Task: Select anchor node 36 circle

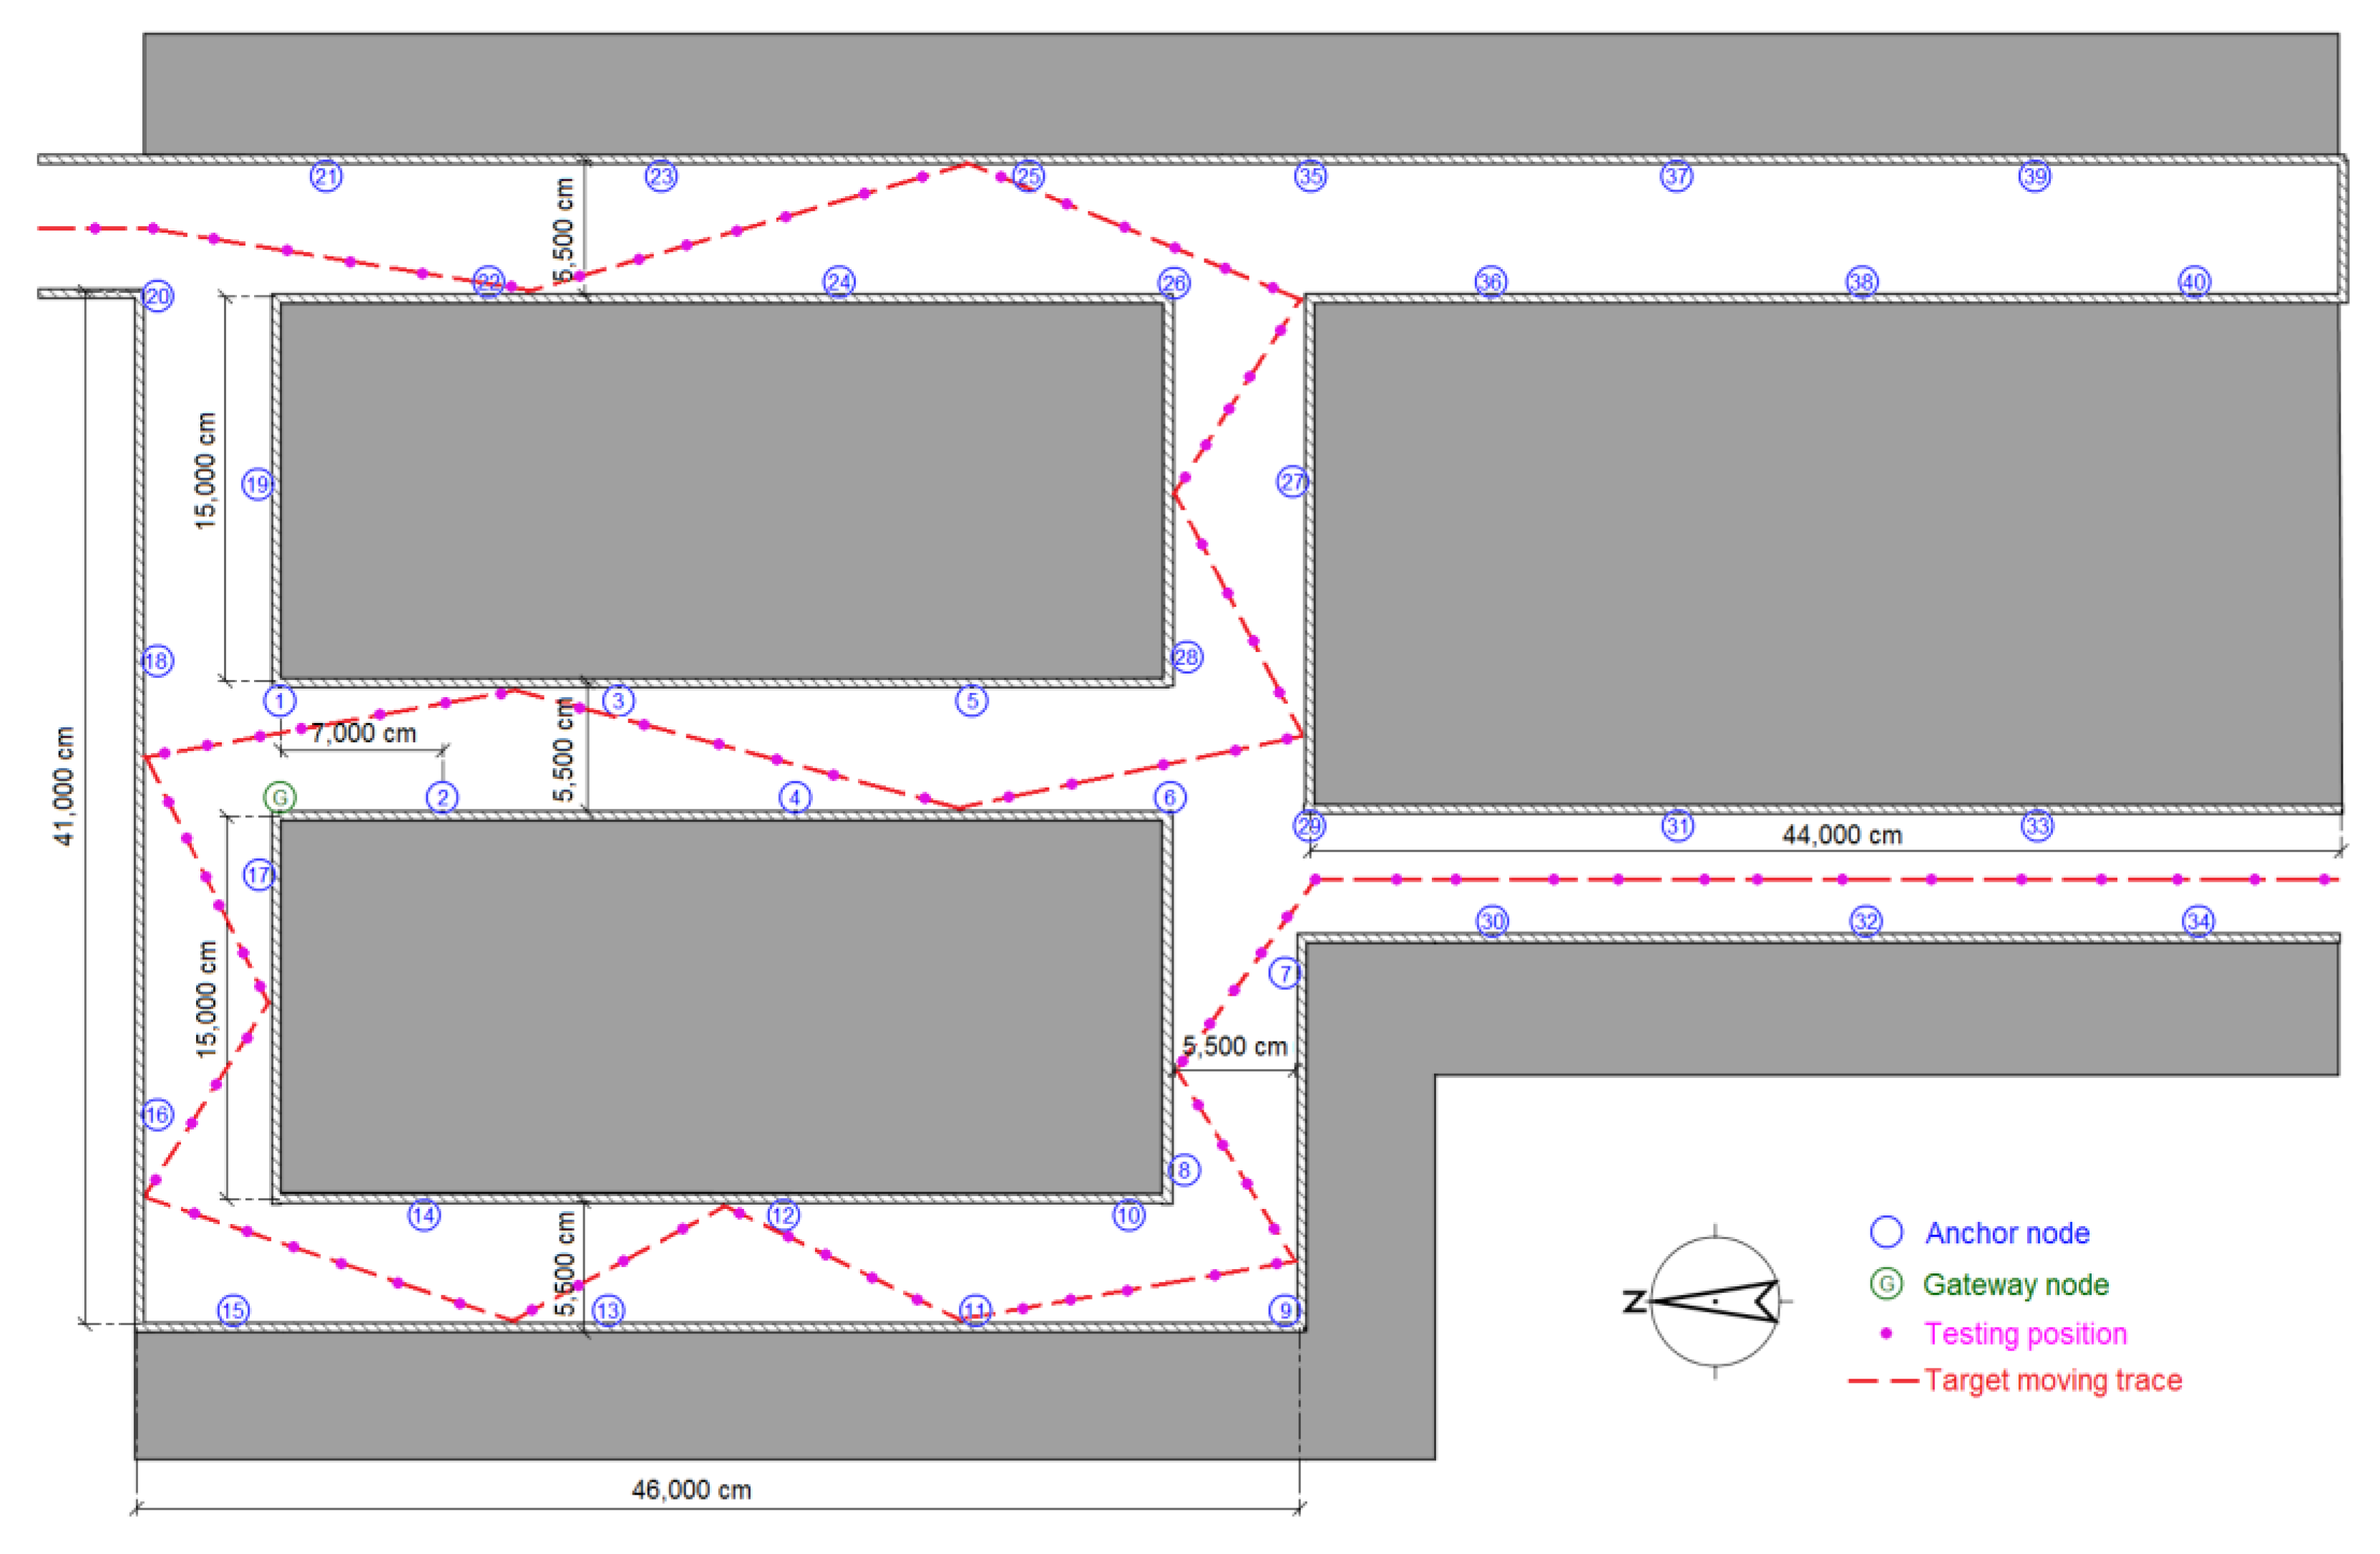Action: click(x=1490, y=282)
